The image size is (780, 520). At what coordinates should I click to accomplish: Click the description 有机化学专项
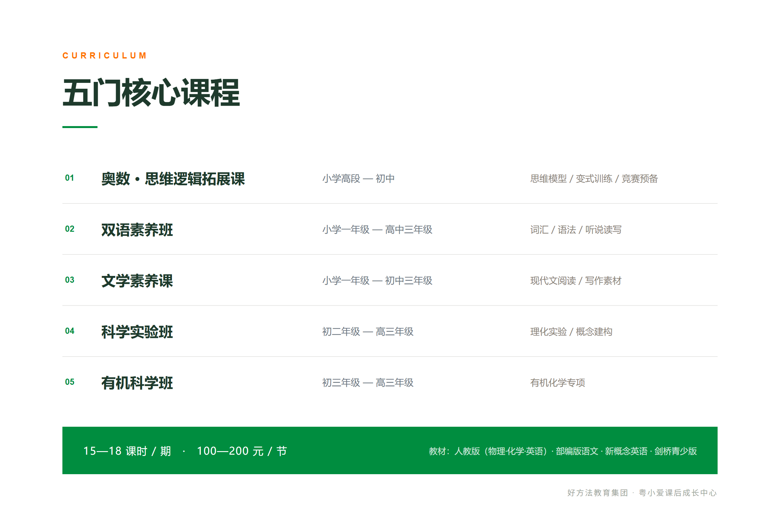(x=557, y=383)
